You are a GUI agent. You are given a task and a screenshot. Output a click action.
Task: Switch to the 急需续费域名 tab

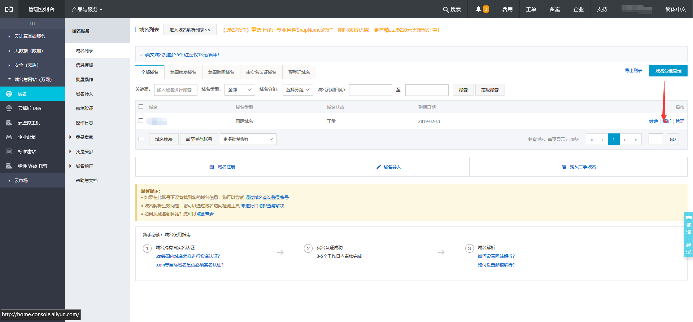(183, 72)
